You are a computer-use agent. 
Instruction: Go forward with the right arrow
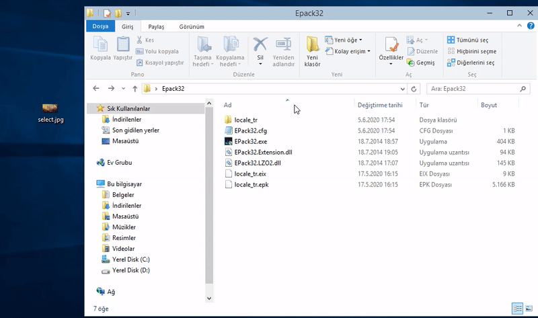click(x=111, y=89)
